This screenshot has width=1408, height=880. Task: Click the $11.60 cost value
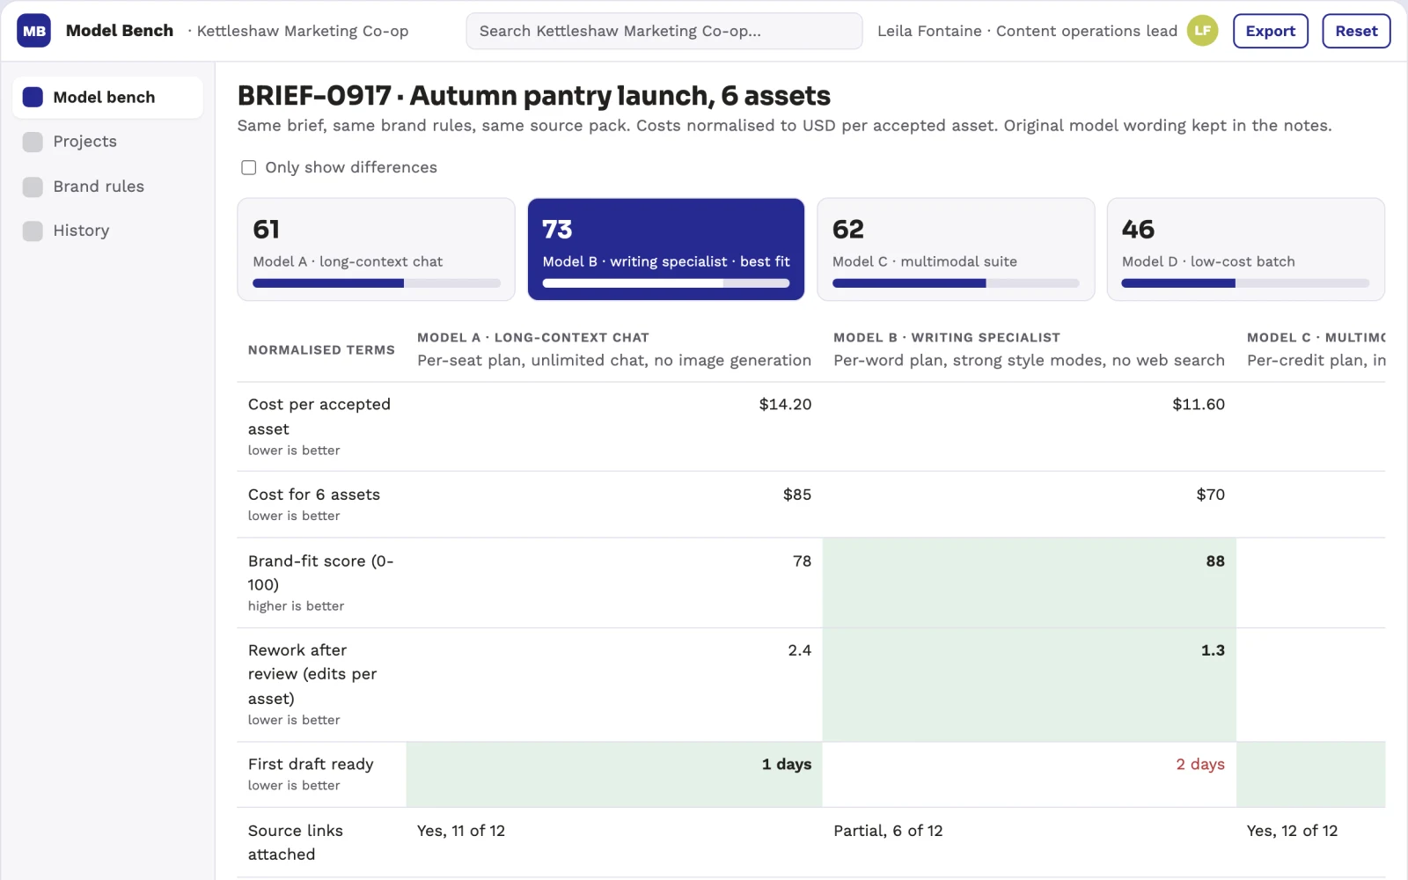click(x=1199, y=405)
